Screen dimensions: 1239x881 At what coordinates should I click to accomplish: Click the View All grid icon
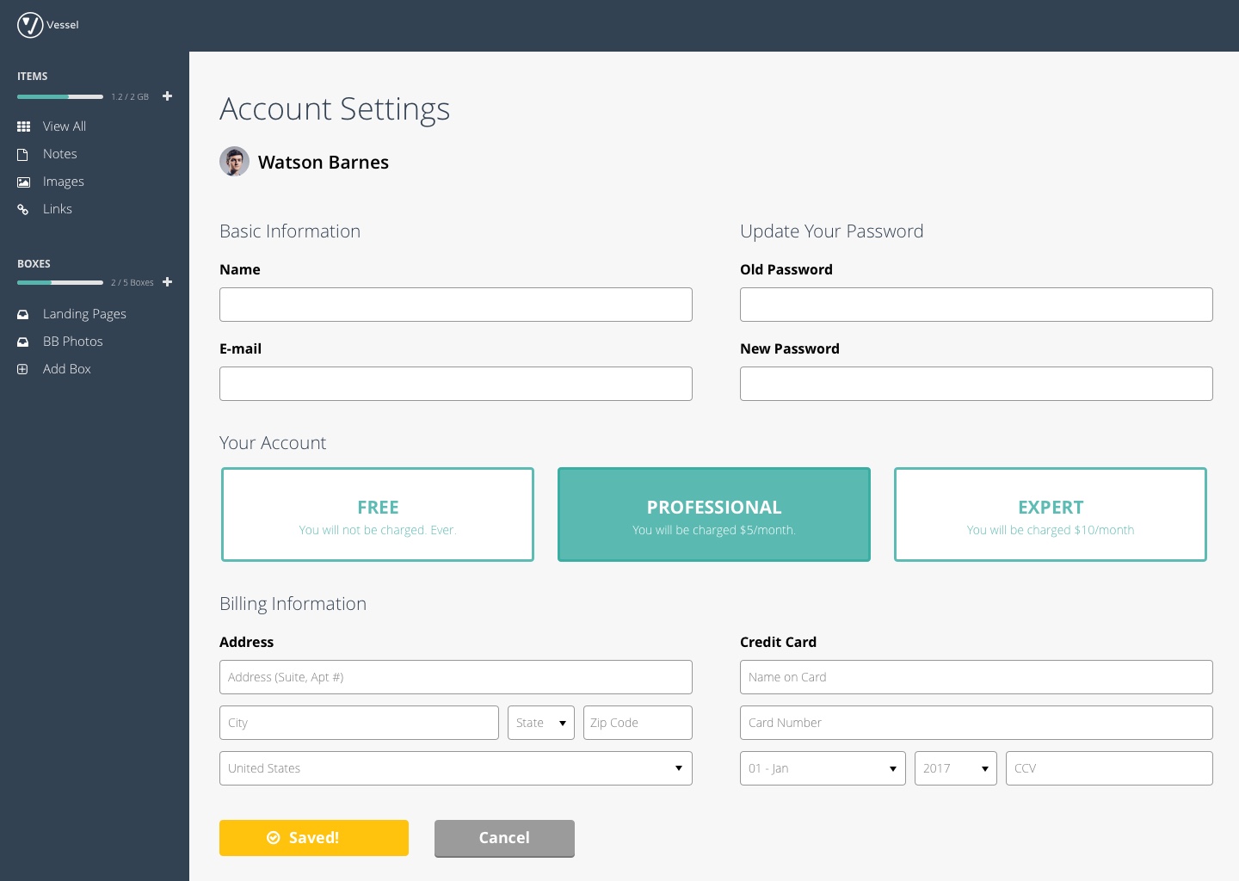(24, 126)
